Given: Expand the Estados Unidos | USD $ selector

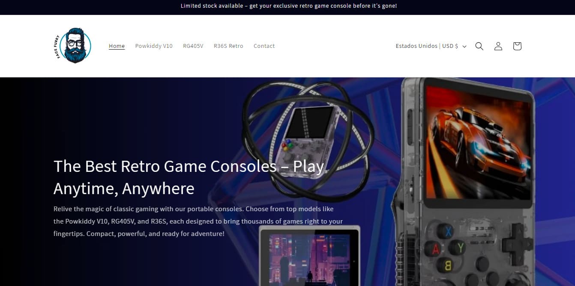Looking at the screenshot, I should pos(431,46).
